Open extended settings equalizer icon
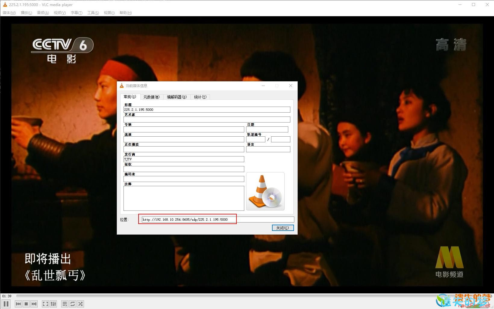Viewport: 494px width, 309px height. pyautogui.click(x=53, y=304)
